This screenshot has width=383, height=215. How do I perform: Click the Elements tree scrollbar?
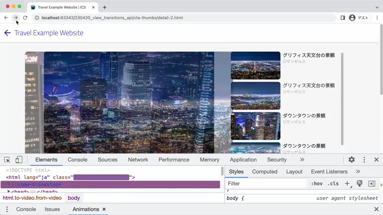222,171
